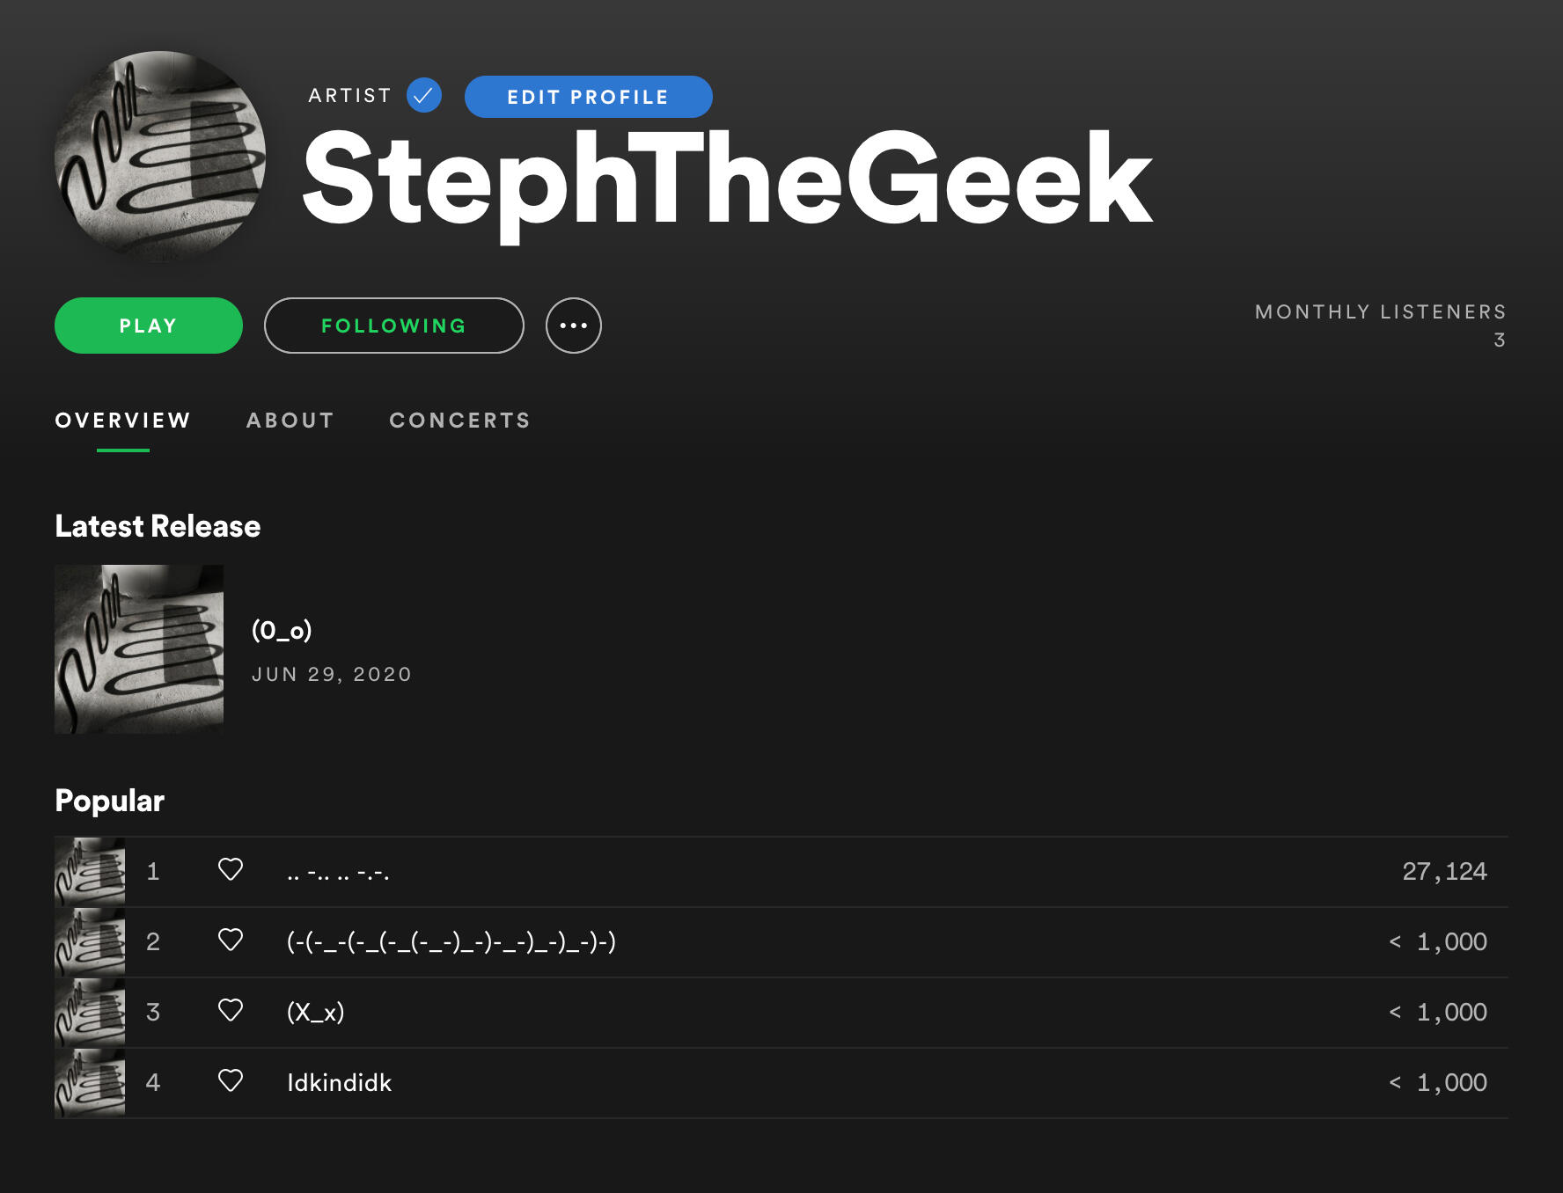Click the Idkindidk track artwork thumbnail
Viewport: 1563px width, 1193px height.
(x=90, y=1083)
